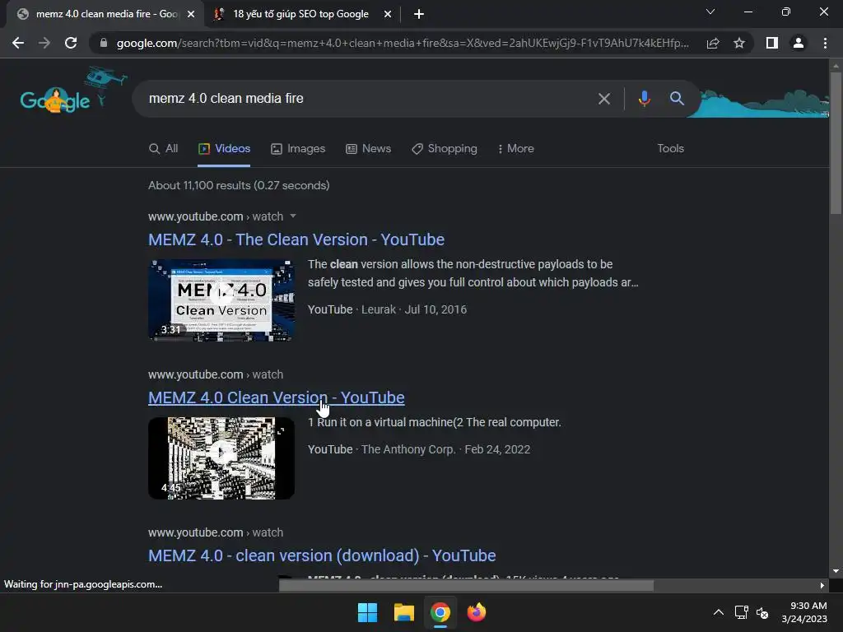Open MEMZ 4.0 Clean Version - YouTube link
The image size is (843, 632).
(277, 397)
